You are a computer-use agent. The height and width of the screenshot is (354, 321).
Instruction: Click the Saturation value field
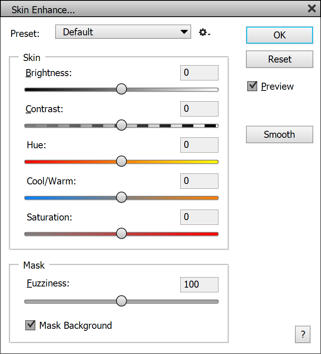click(199, 217)
